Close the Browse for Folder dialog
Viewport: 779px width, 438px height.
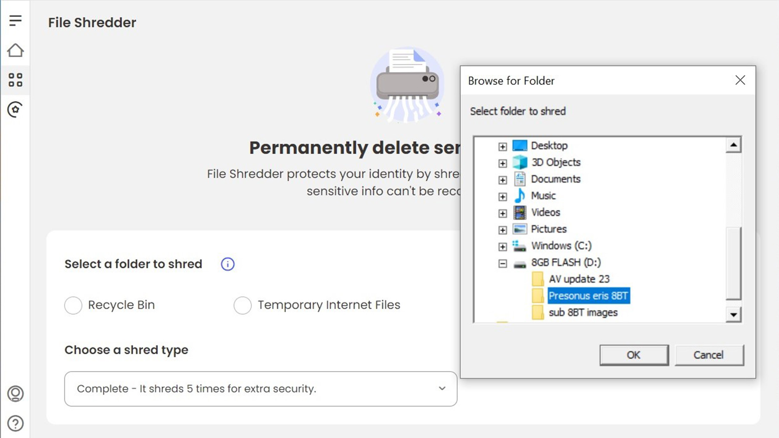coord(740,80)
